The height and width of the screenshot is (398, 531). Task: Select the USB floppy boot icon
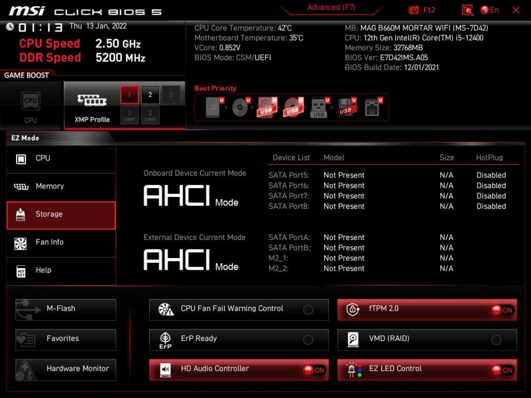(x=346, y=107)
